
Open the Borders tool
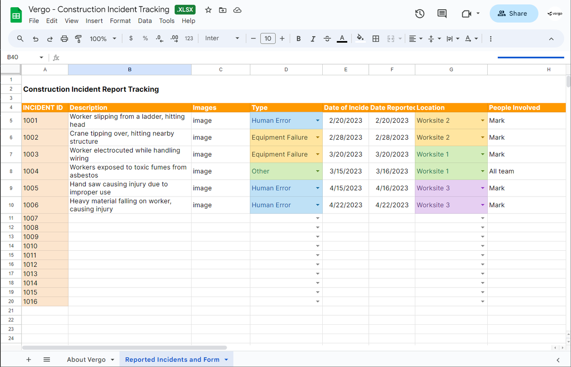376,38
